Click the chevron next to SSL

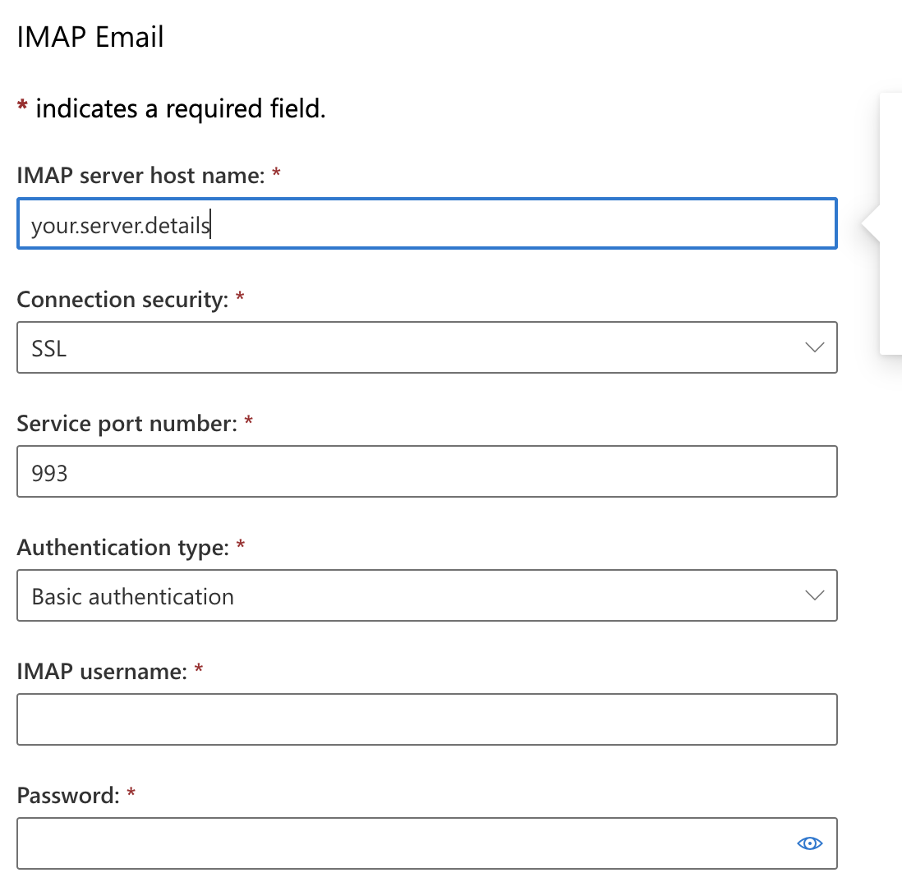coord(814,347)
